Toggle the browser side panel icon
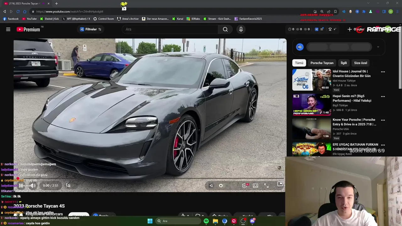 (384, 11)
